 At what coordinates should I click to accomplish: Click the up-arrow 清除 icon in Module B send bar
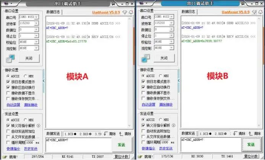point(251,134)
